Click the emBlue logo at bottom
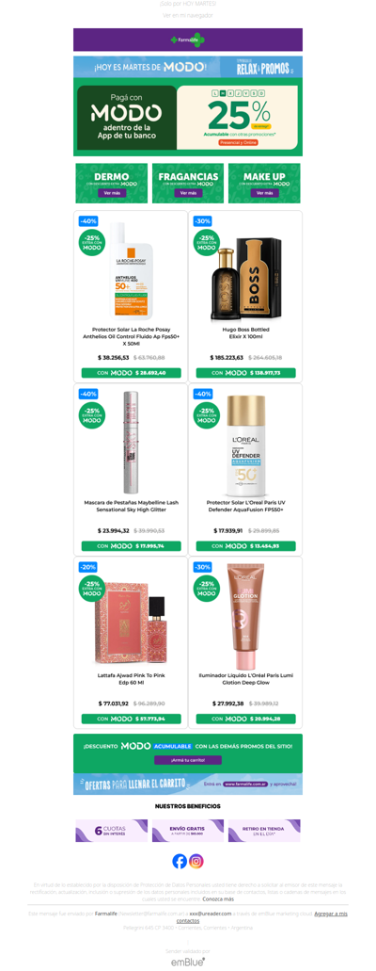Screen dimensions: 376x971 pyautogui.click(x=188, y=961)
